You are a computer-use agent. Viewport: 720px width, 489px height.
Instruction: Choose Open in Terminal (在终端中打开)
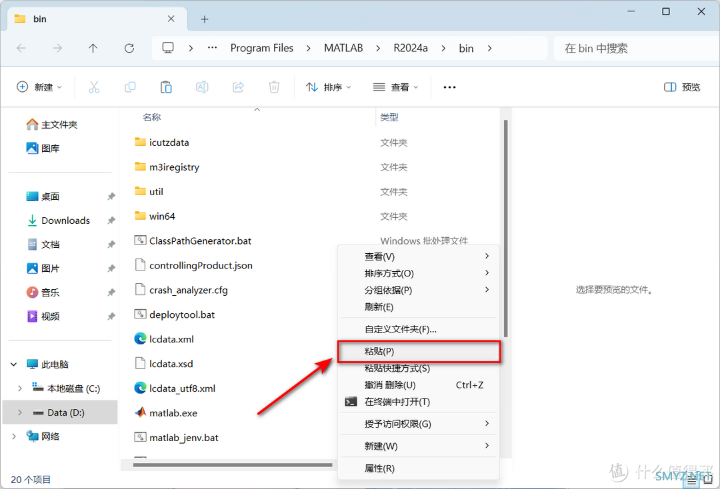[419, 402]
